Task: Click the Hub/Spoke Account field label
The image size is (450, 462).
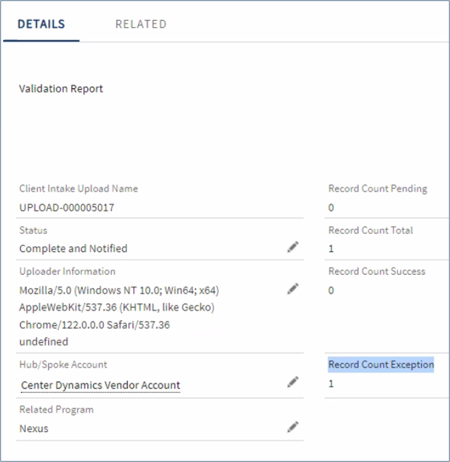Action: tap(63, 365)
